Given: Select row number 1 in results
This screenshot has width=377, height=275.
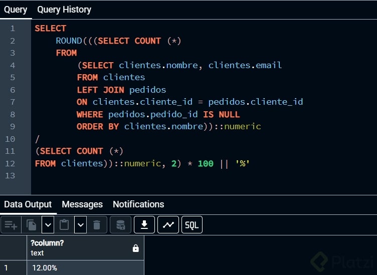Looking at the screenshot, I should coord(13,268).
